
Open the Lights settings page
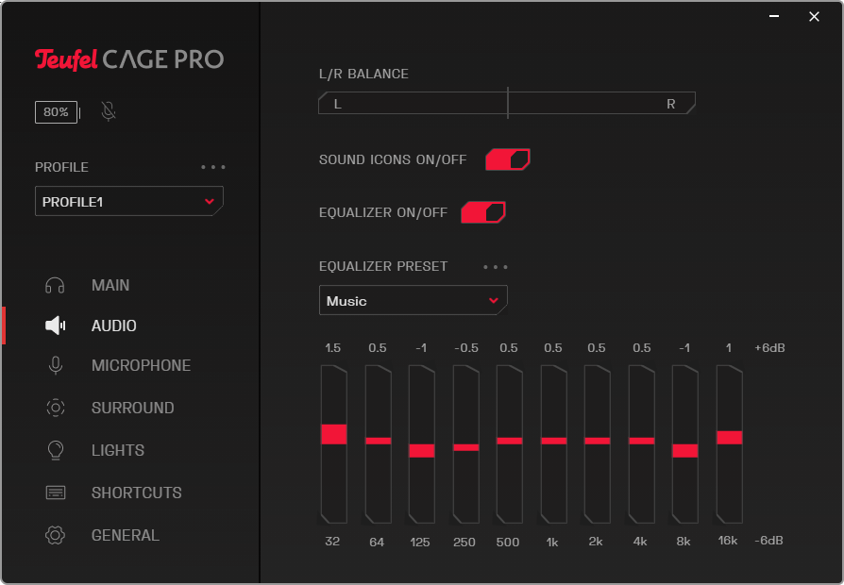coord(118,450)
